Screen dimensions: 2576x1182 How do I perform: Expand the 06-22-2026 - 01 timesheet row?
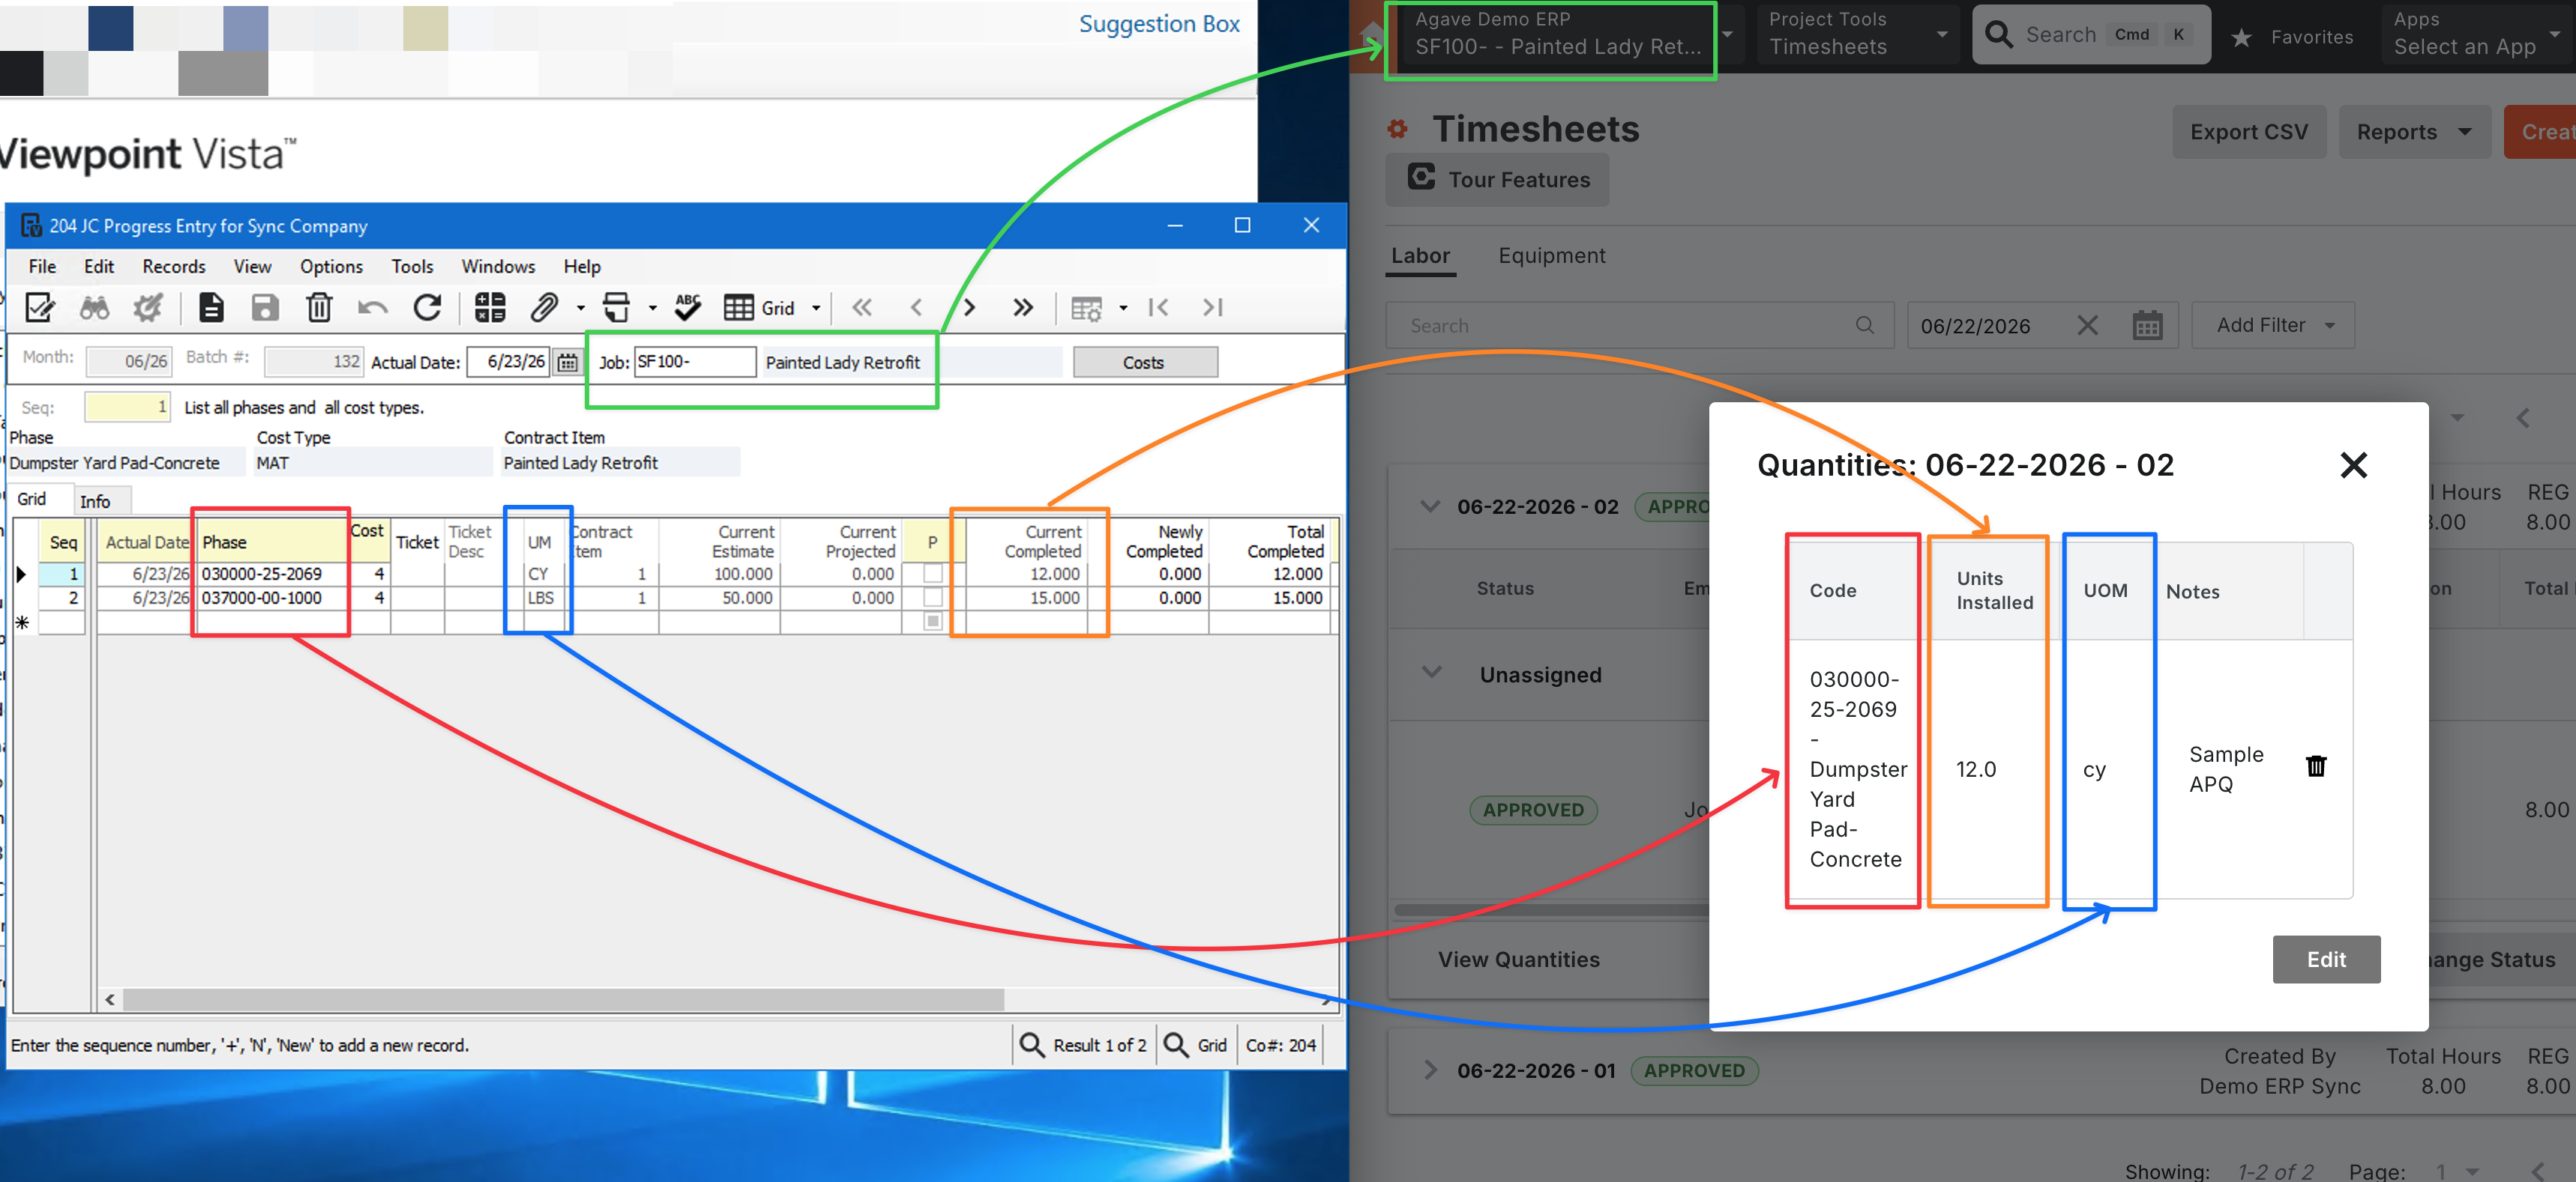1431,1070
